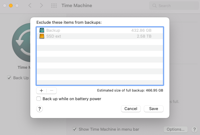
Task: Click the search magnifier icon
Action: click(x=154, y=6)
